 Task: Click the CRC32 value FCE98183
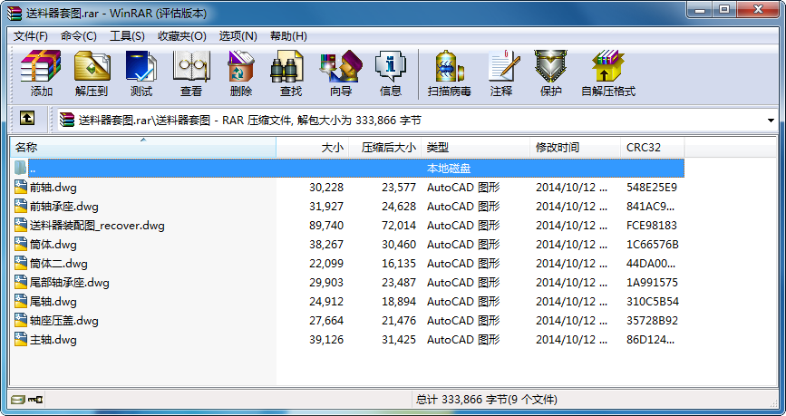pyautogui.click(x=652, y=226)
